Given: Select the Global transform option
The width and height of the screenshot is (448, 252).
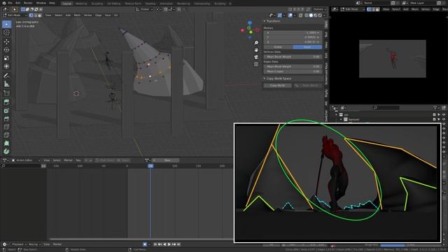Looking at the screenshot, I should pyautogui.click(x=278, y=47).
